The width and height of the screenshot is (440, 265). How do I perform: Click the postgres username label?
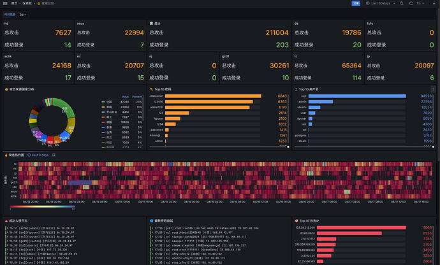pos(300,136)
